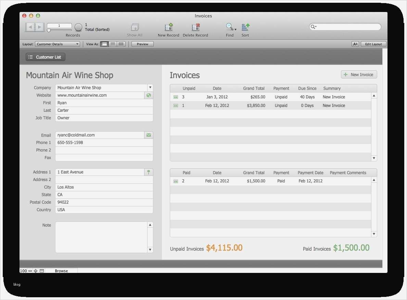Click the record slider handle

click(49, 31)
